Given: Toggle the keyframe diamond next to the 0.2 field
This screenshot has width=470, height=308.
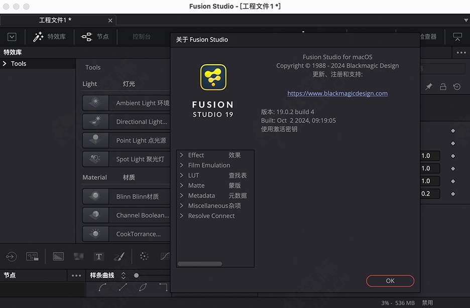Looking at the screenshot, I should pos(453,194).
